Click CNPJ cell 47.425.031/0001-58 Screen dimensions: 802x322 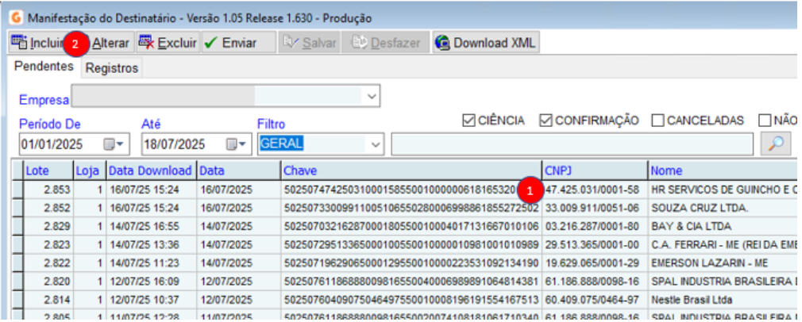(595, 190)
